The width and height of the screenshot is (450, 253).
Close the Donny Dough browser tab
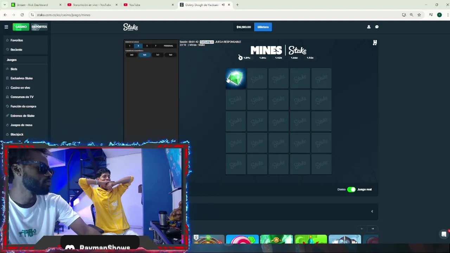(229, 5)
